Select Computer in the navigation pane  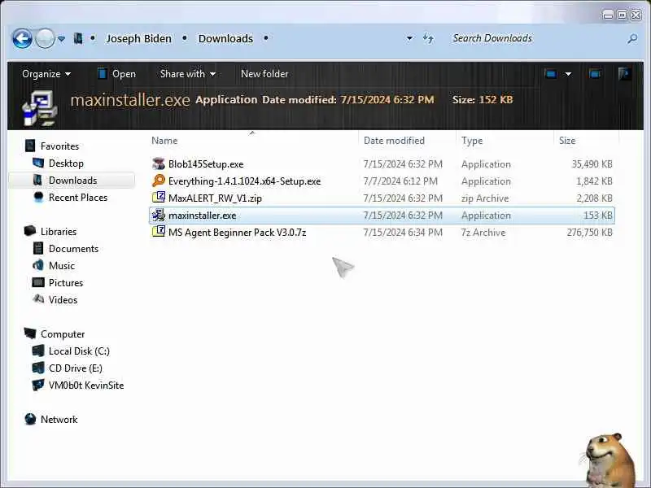(63, 334)
